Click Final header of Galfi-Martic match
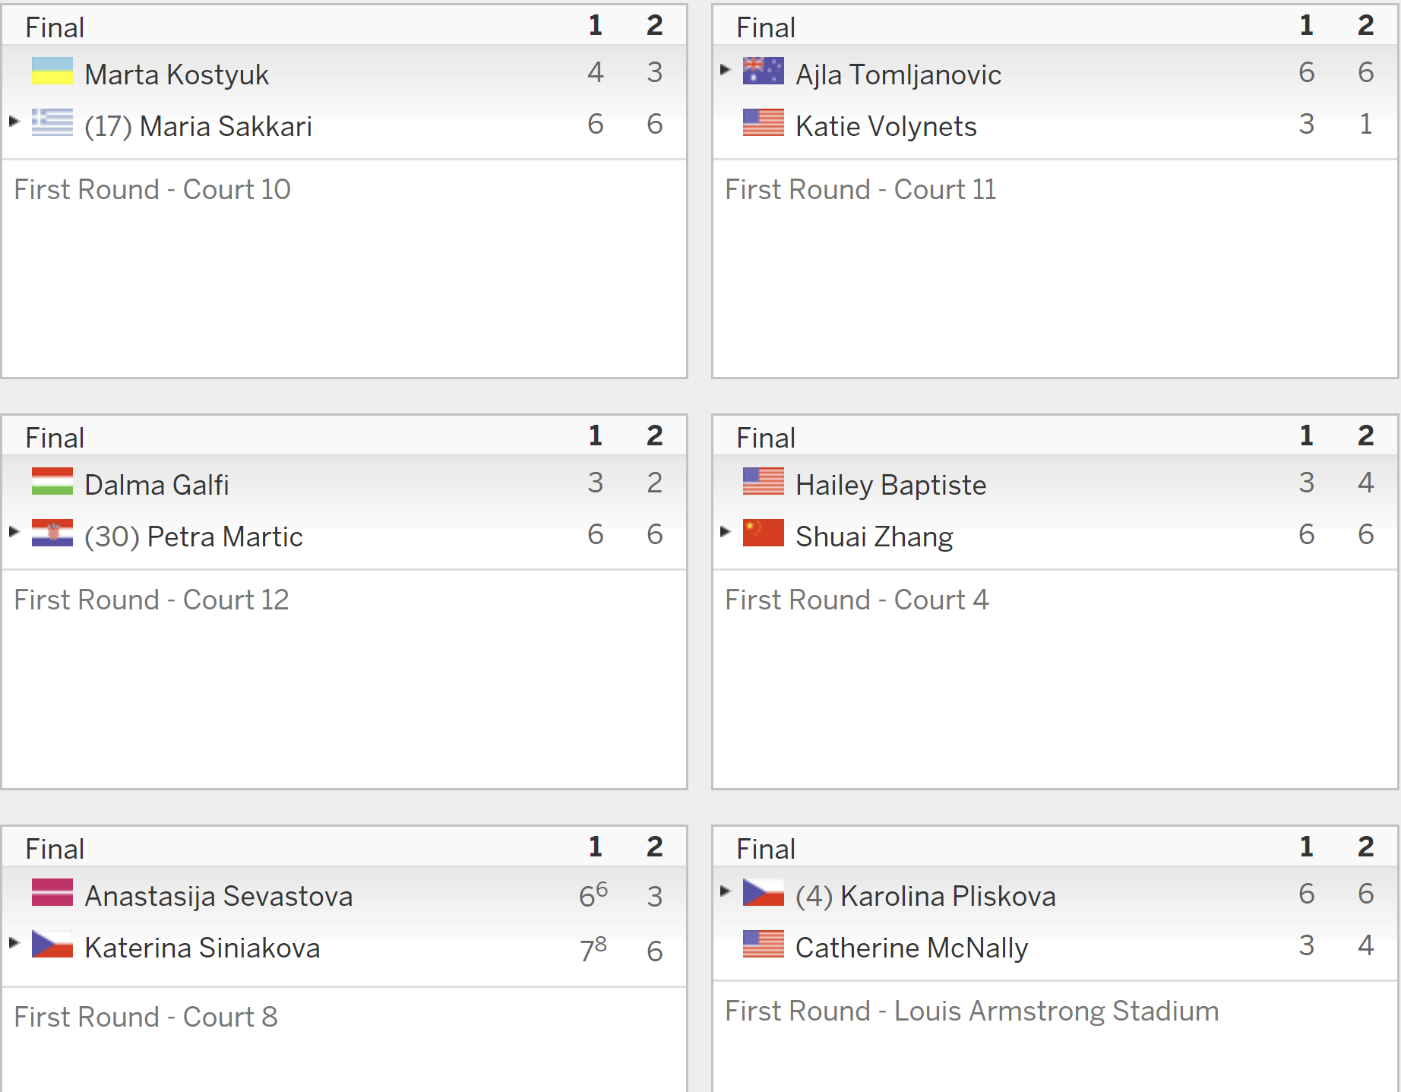Viewport: 1401px width, 1092px height. [55, 438]
